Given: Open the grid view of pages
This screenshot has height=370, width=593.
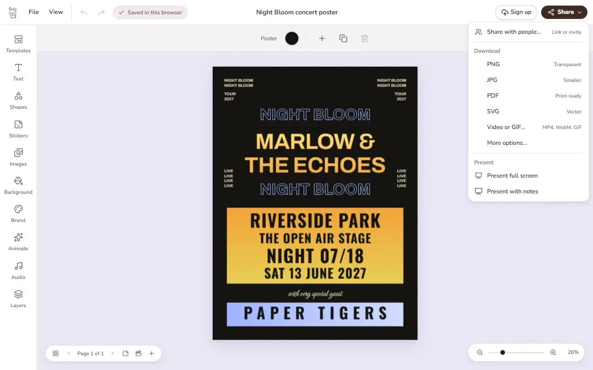Looking at the screenshot, I should pyautogui.click(x=56, y=353).
